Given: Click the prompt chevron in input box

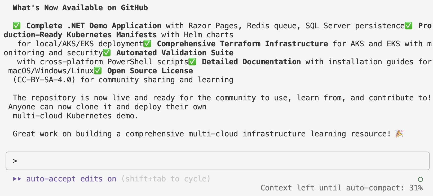Looking at the screenshot, I should [x=15, y=161].
